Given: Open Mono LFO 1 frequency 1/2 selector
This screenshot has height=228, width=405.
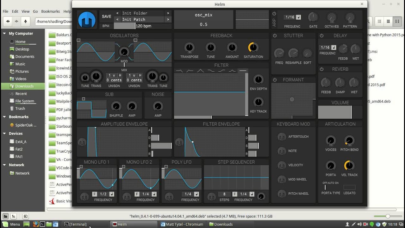Looking at the screenshot, I should (x=103, y=194).
